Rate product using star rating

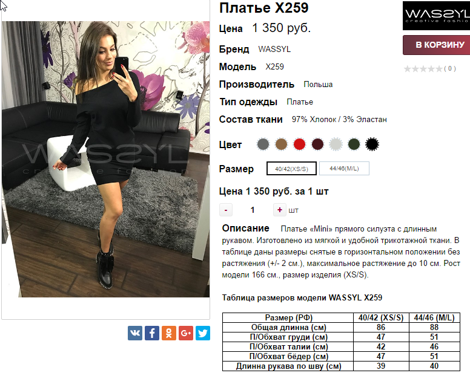[x=423, y=69]
